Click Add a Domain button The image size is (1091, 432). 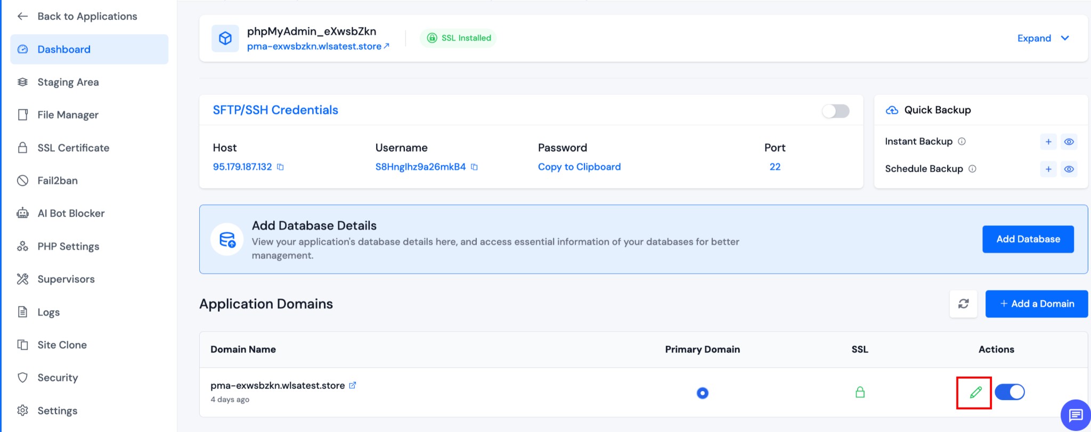[1036, 304]
